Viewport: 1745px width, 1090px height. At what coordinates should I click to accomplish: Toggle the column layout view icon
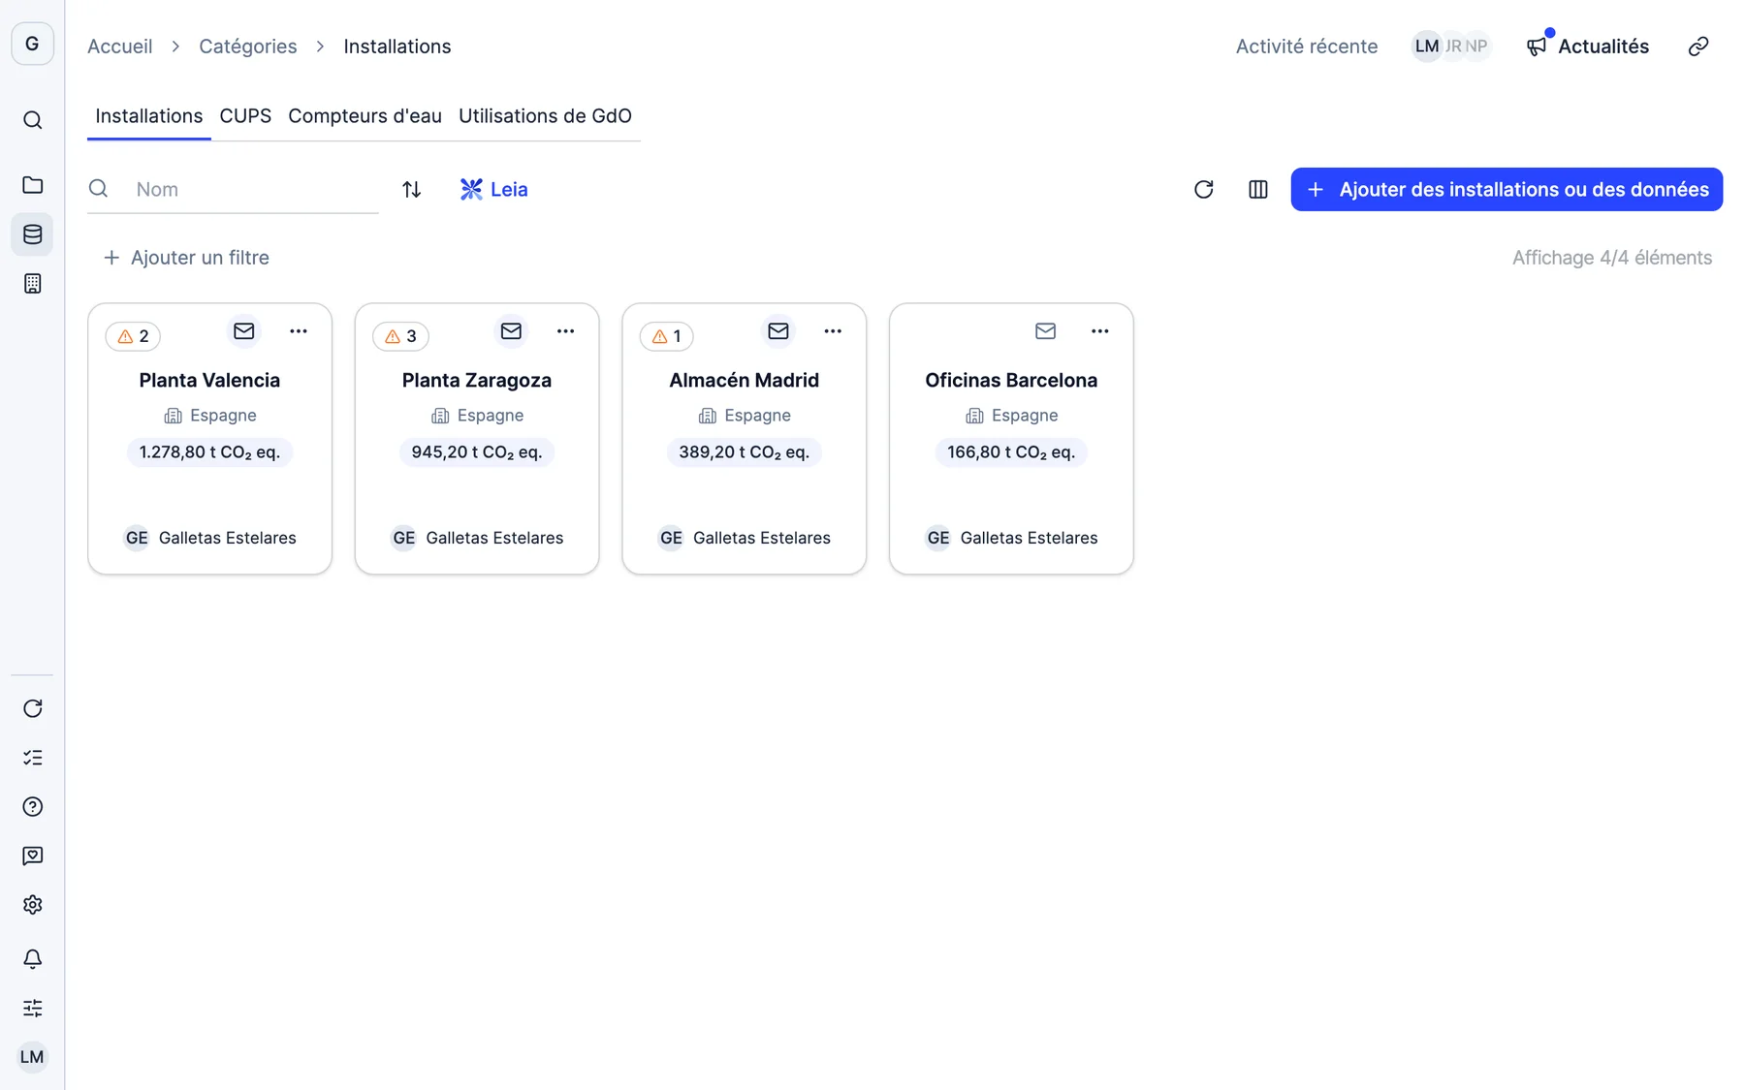click(x=1257, y=189)
